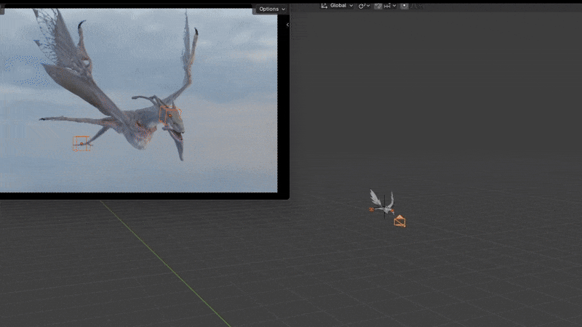The image size is (582, 327).
Task: Click the transform orientation axes icon
Action: click(324, 6)
